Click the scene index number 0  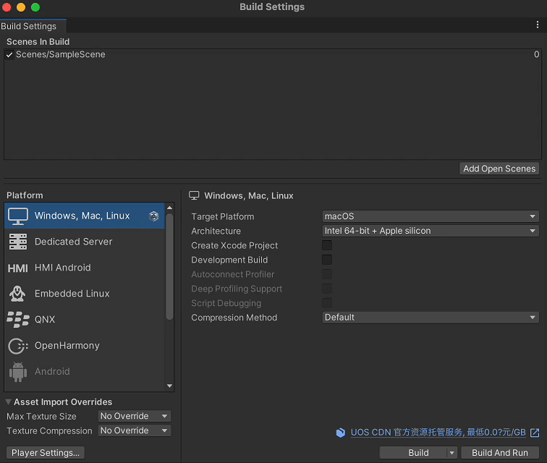click(x=536, y=54)
